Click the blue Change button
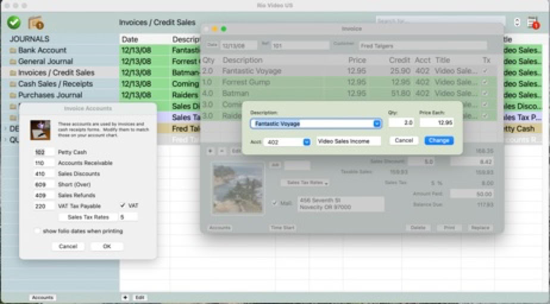 439,140
